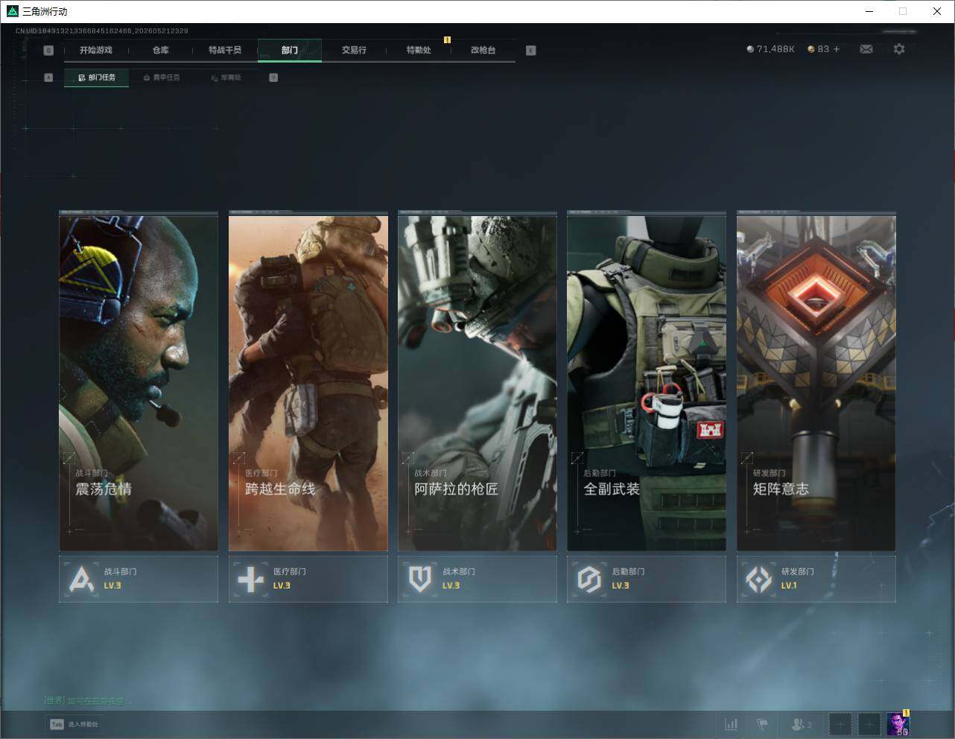Switch to the 改枪台 tab
The width and height of the screenshot is (955, 739).
[483, 50]
